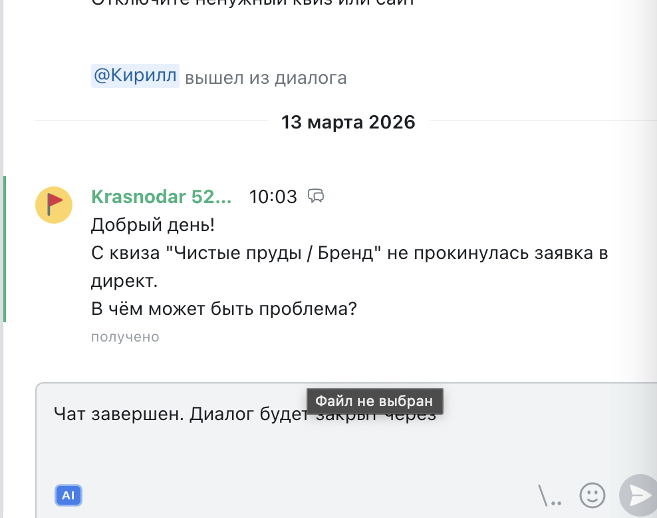Click the green bar beside Krasnodar message
Viewport: 657px width, 518px height.
(x=5, y=249)
